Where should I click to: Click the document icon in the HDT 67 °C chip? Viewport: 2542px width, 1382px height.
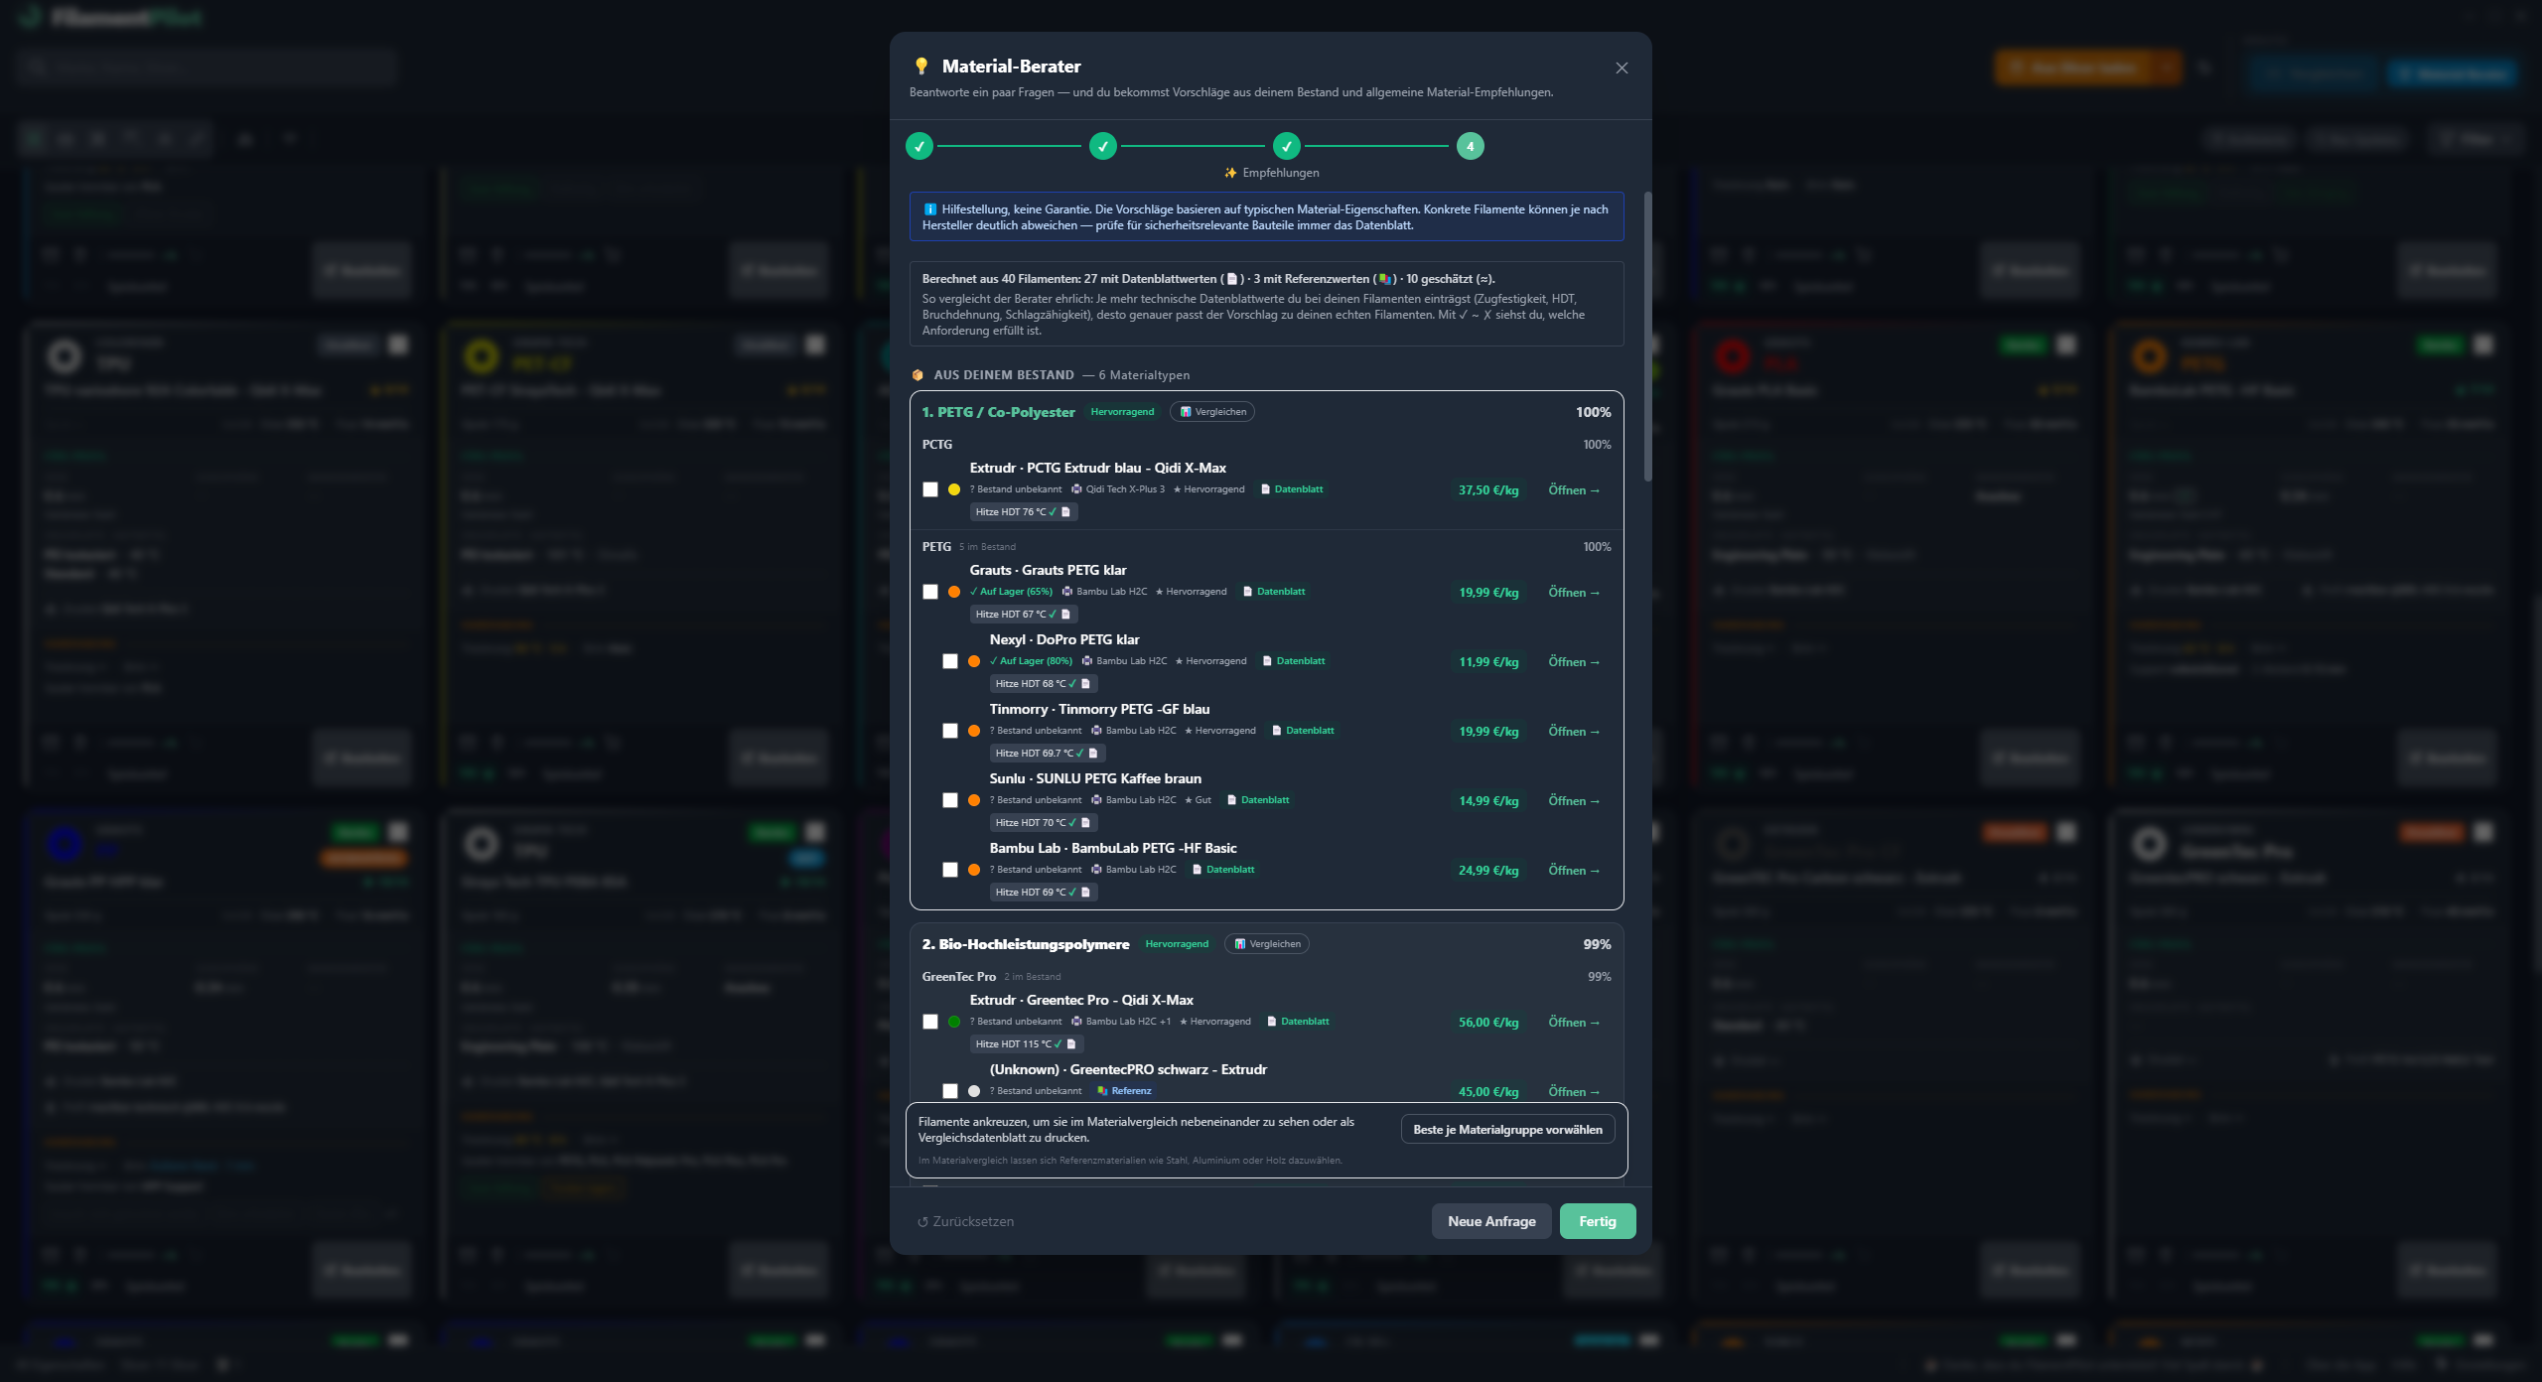click(1065, 615)
